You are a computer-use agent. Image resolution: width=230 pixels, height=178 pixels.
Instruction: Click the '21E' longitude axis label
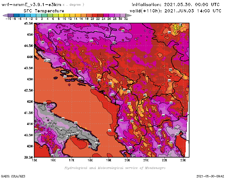point(146,160)
